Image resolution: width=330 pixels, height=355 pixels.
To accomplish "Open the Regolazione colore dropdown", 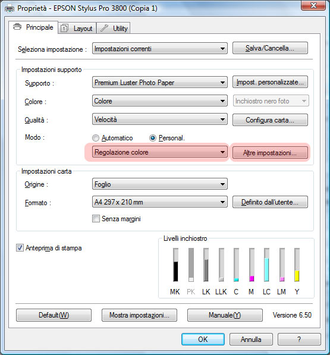I will (160, 152).
